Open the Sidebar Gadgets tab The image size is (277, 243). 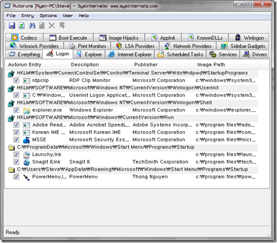(x=243, y=46)
